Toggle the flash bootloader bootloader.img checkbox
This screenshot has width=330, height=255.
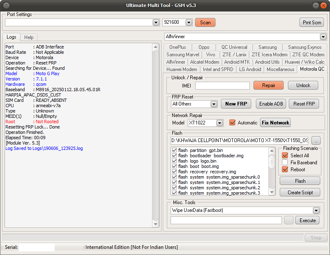[174, 156]
